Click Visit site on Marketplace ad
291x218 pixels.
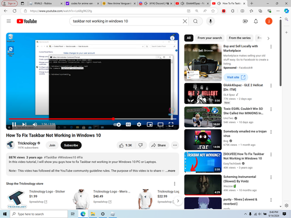coord(236,77)
